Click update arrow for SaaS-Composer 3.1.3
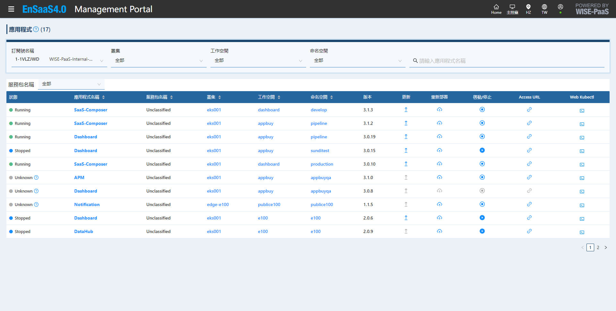This screenshot has height=311, width=616. [406, 110]
